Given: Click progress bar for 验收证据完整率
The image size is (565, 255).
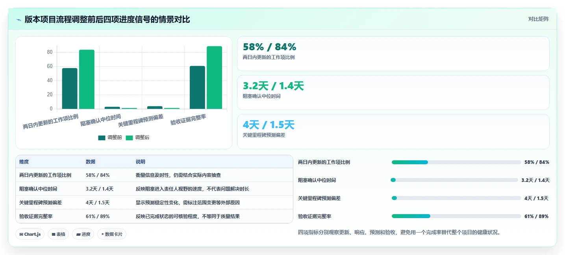Looking at the screenshot, I should [456, 216].
